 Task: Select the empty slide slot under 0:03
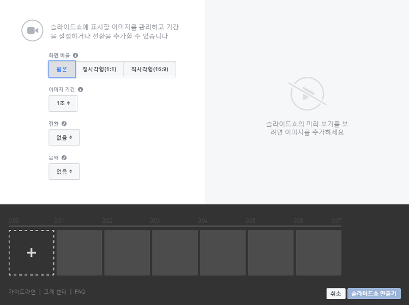point(175,252)
